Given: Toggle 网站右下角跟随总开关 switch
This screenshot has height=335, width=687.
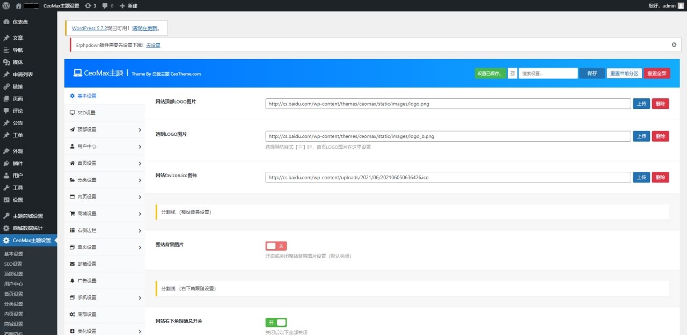Looking at the screenshot, I should 276,323.
